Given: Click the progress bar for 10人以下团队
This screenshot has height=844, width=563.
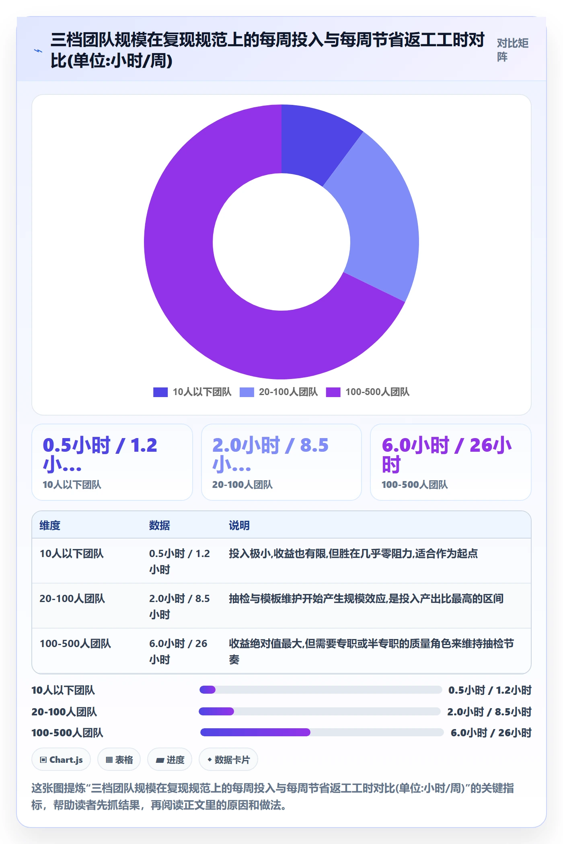Looking at the screenshot, I should tap(321, 690).
